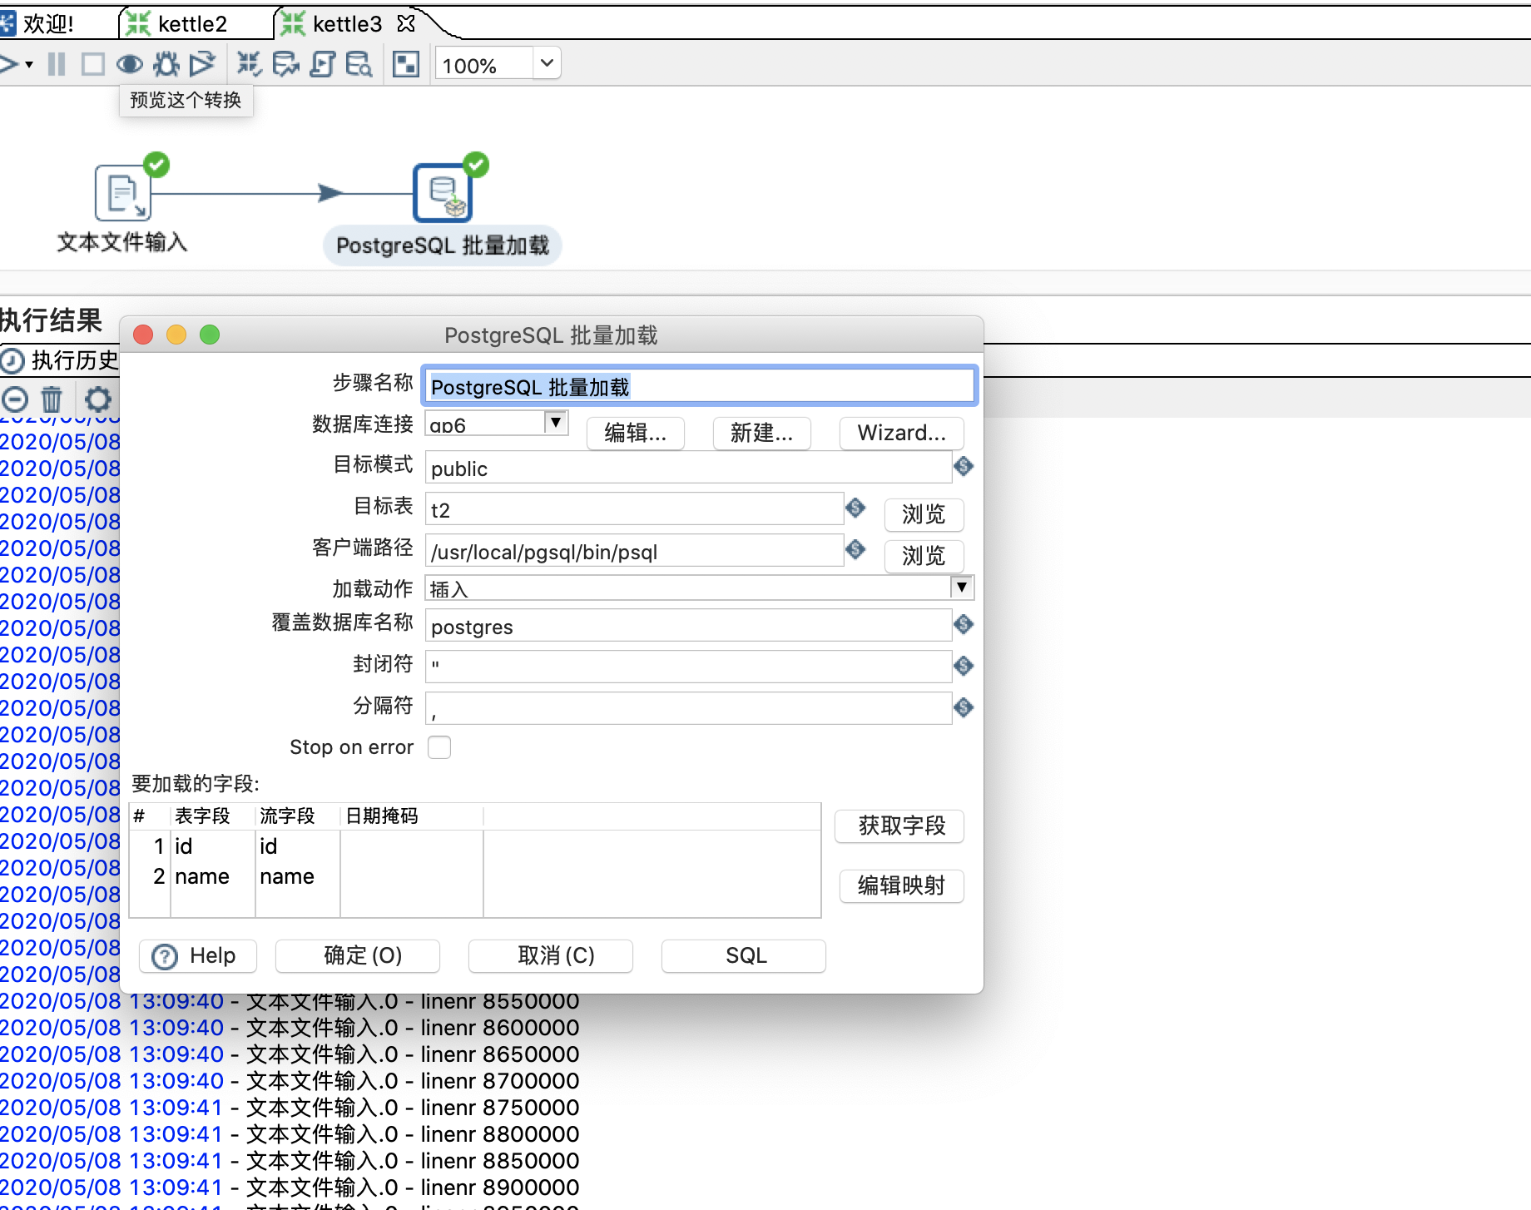This screenshot has width=1531, height=1210.
Task: Open the 数据库连接 dropdown
Action: tap(556, 423)
